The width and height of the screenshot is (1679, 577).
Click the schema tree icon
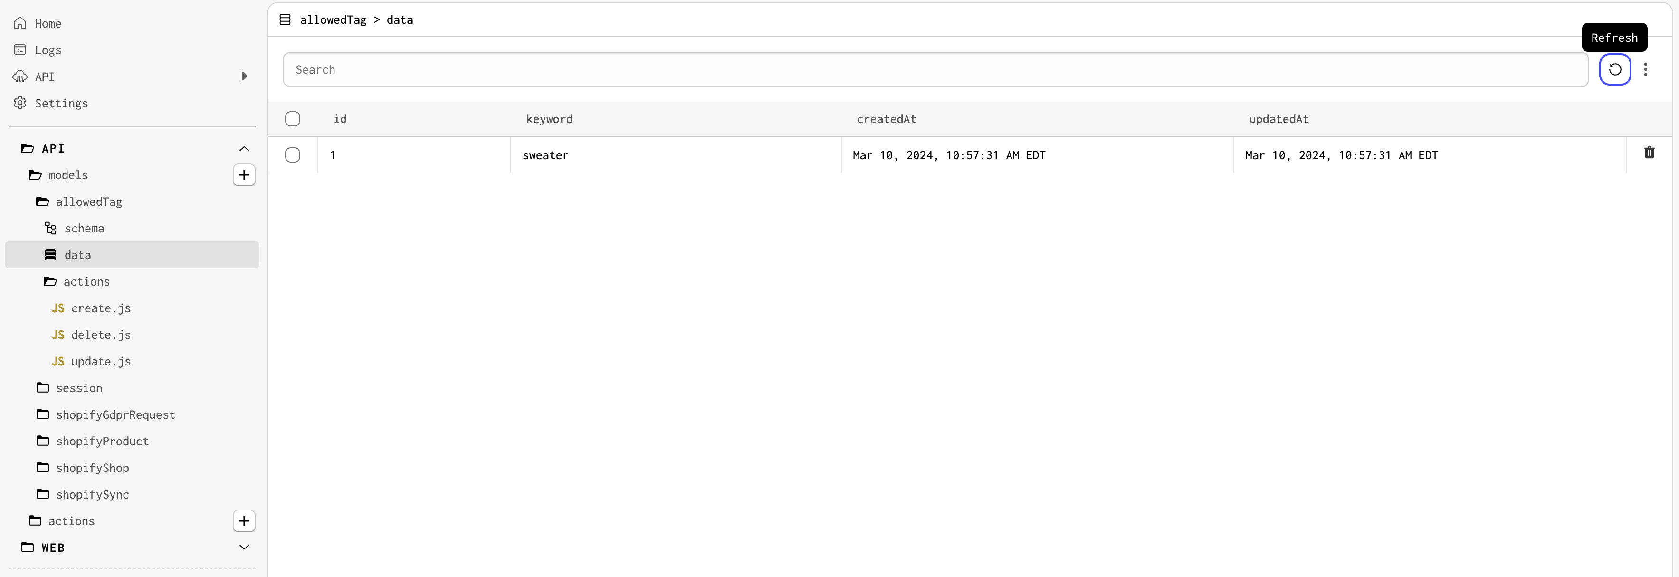50,228
